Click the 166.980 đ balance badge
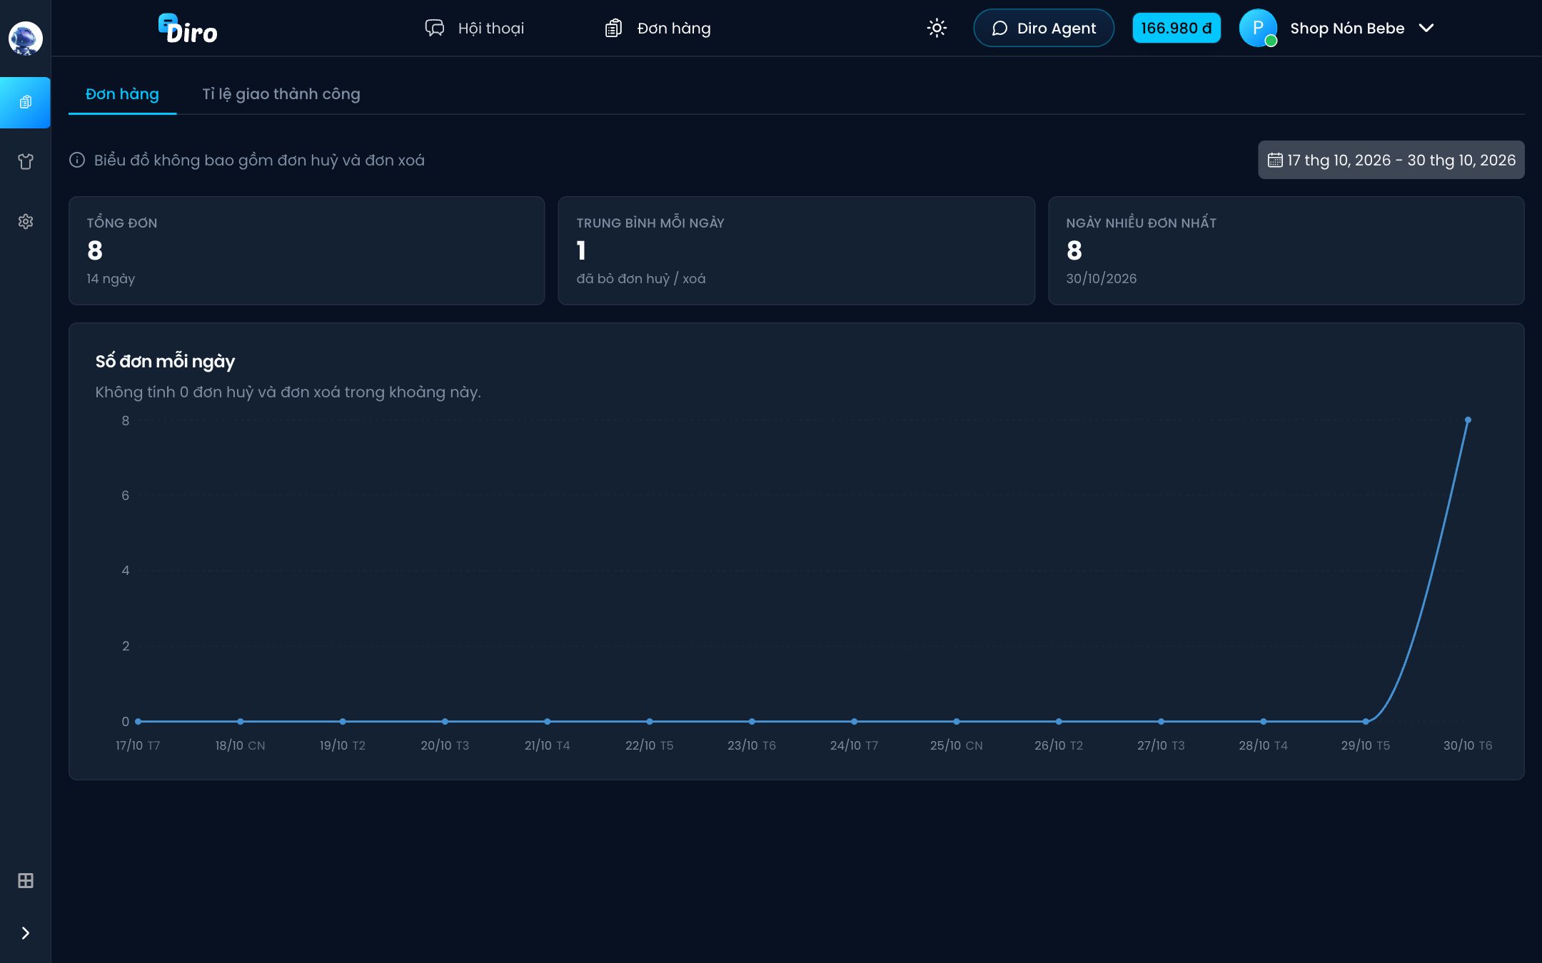The image size is (1542, 963). point(1176,28)
